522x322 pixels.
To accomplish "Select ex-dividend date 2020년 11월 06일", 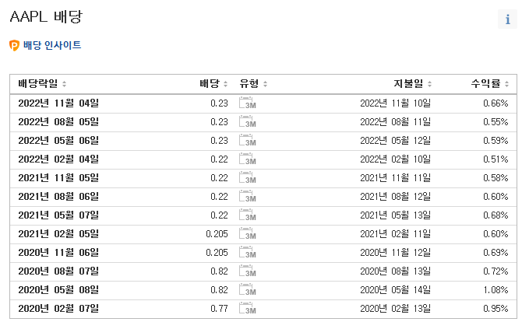I will (58, 252).
